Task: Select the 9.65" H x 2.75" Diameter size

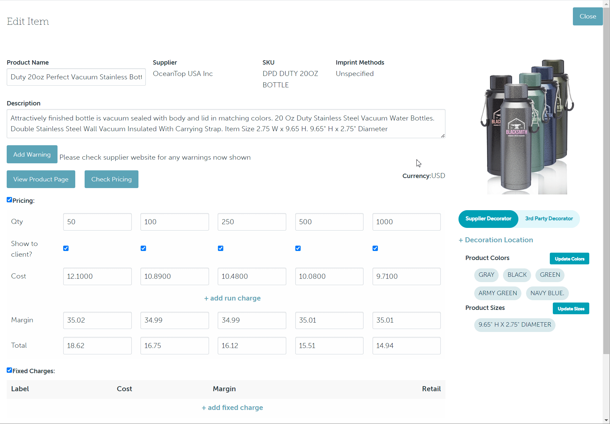Action: point(514,325)
